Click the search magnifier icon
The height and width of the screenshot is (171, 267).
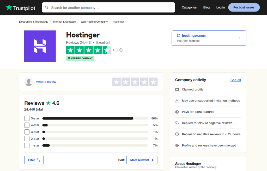pyautogui.click(x=47, y=8)
